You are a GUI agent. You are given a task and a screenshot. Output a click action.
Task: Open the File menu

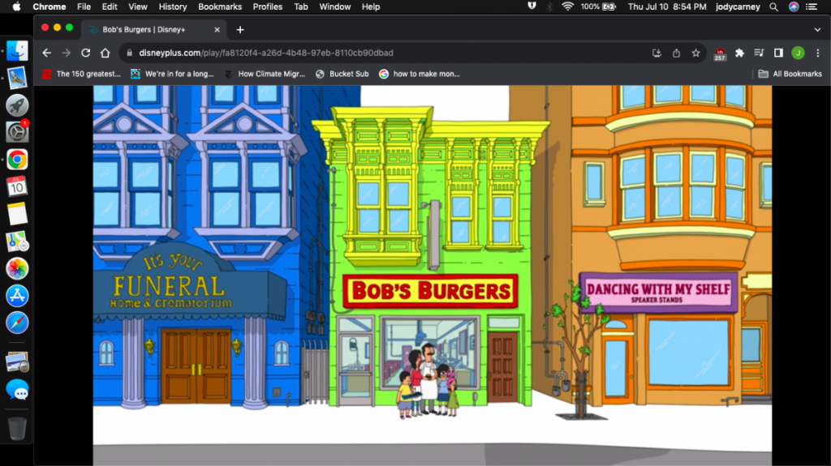coord(84,6)
